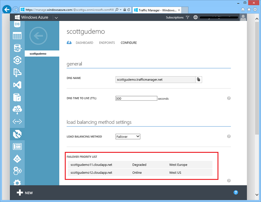The width and height of the screenshot is (261, 202).
Task: Open the Load Balancing Method dropdown
Action: tap(128, 137)
